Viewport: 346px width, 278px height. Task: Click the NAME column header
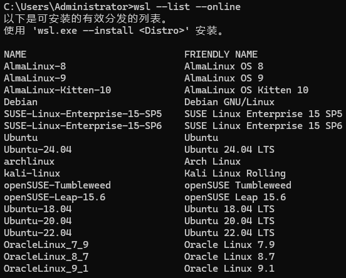15,54
